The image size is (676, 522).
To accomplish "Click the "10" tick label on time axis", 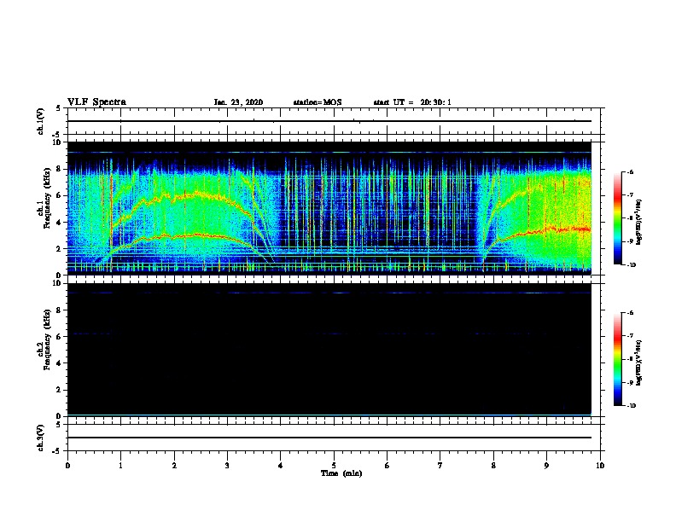I will pyautogui.click(x=600, y=466).
